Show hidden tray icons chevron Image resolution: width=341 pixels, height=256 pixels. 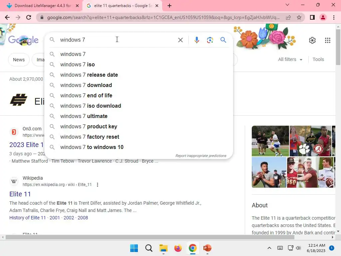pyautogui.click(x=269, y=248)
